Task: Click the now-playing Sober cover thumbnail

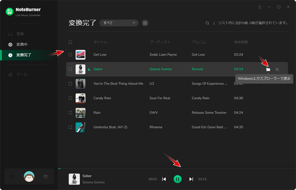Action: [74, 179]
